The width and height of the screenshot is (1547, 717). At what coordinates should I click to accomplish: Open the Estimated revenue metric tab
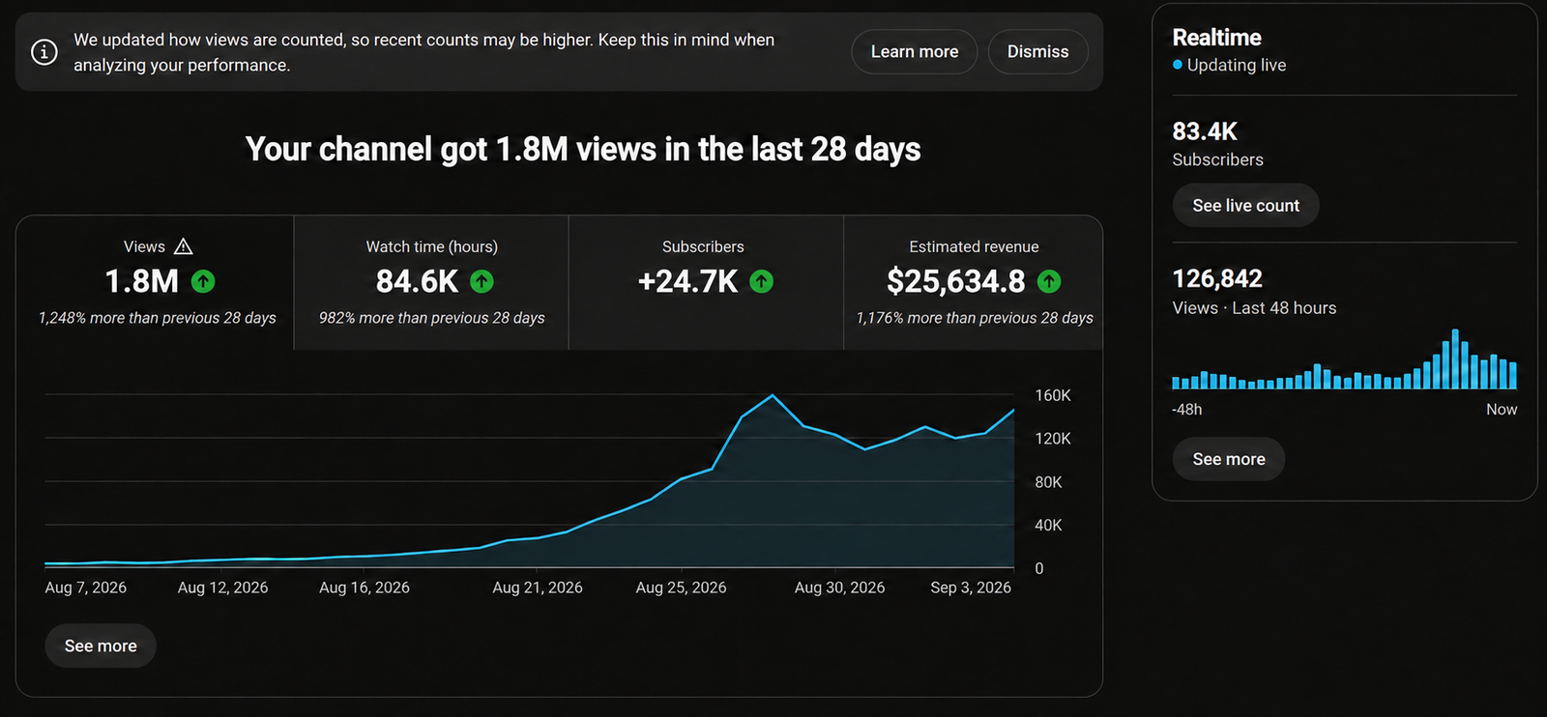tap(974, 282)
